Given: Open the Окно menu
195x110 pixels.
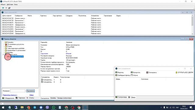Looking at the screenshot, I should pyautogui.click(x=16, y=5).
